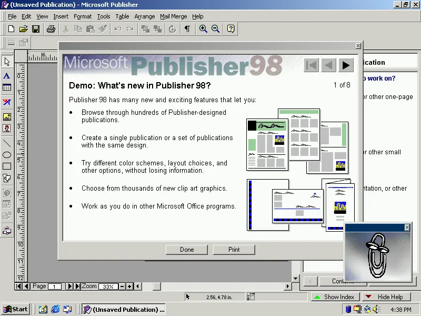Screen dimensions: 421x316
Task: Select the Oval tool
Action: click(7, 154)
